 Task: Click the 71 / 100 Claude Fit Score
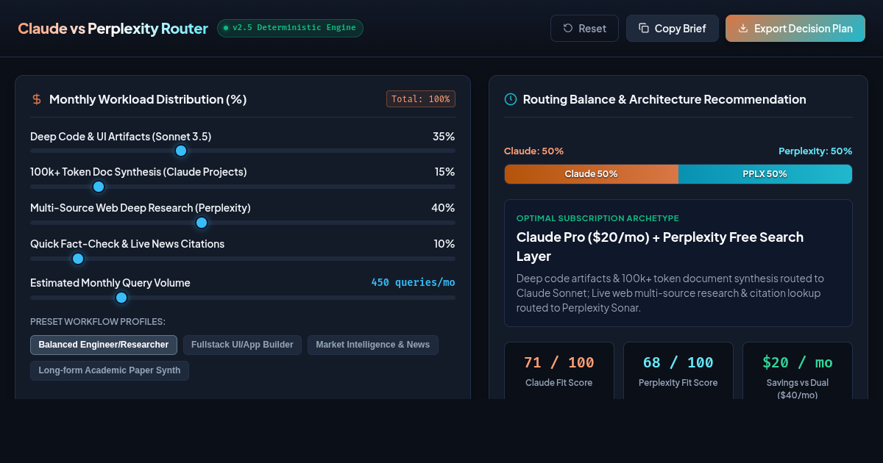[x=559, y=362]
